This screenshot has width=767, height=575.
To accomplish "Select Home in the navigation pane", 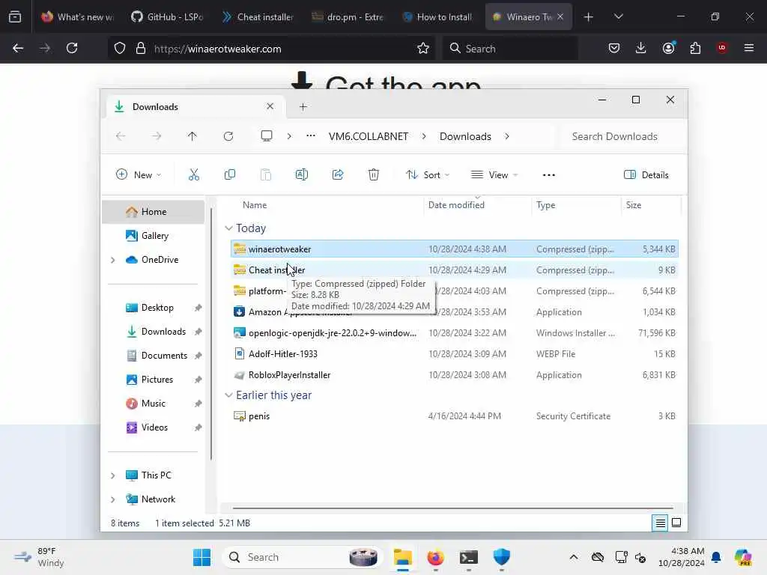I will tap(153, 212).
